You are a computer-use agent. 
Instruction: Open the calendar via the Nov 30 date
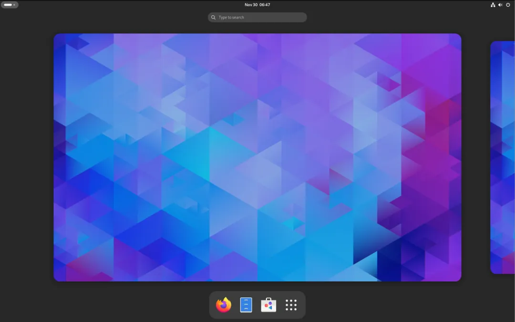pyautogui.click(x=251, y=5)
